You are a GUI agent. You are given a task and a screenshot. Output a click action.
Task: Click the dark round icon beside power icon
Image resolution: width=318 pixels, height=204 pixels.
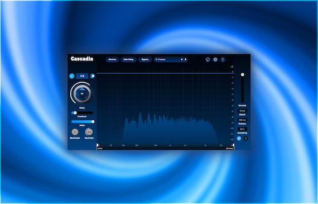[x=245, y=139]
